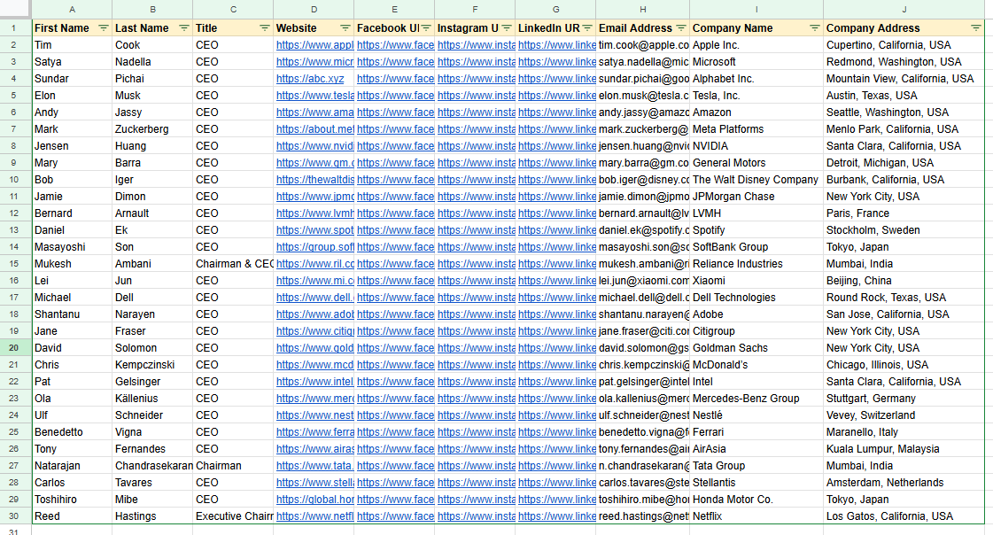The image size is (993, 535).
Task: Open filter dropdown for Instagram URL column
Action: coord(507,27)
